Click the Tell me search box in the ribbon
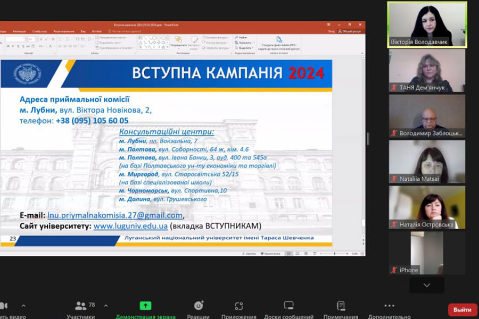 tap(125, 31)
